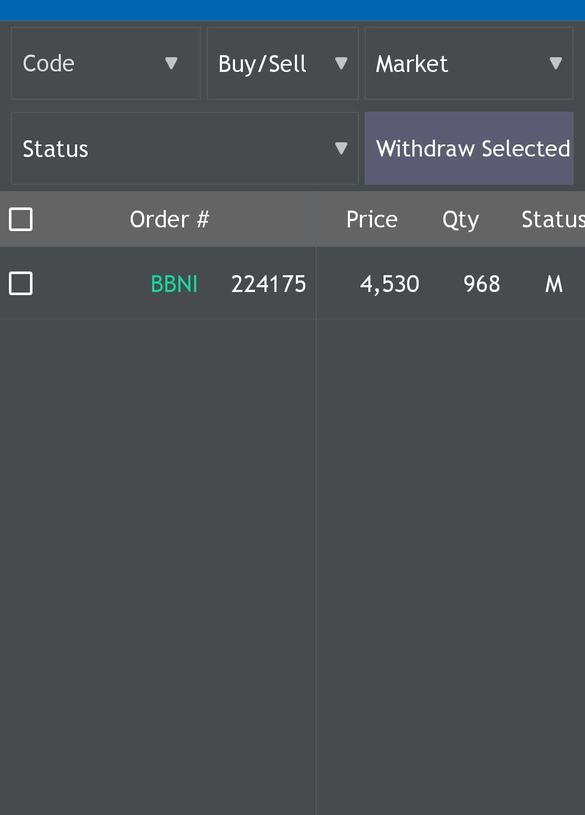Click the Qty column header

pyautogui.click(x=460, y=220)
